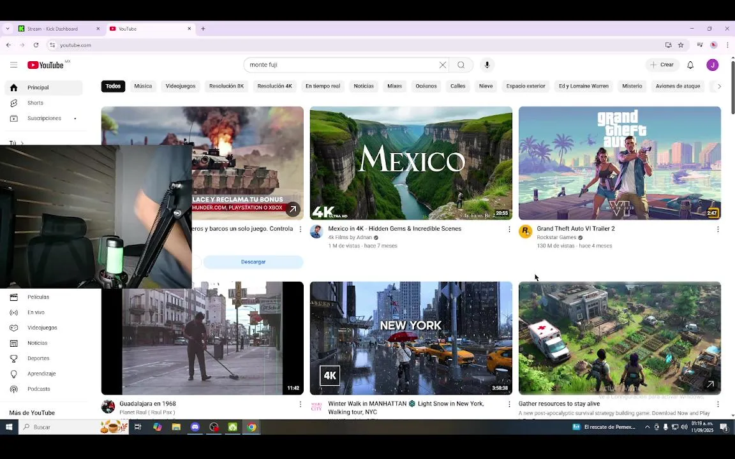Click the magnifier search button
Image resolution: width=735 pixels, height=459 pixels.
[x=461, y=64]
